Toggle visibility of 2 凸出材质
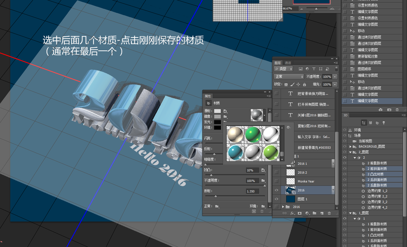The height and width of the screenshot is (247, 407). [x=345, y=174]
